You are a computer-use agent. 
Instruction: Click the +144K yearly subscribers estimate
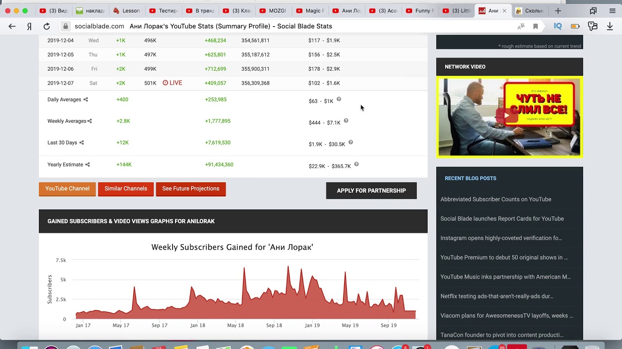124,164
